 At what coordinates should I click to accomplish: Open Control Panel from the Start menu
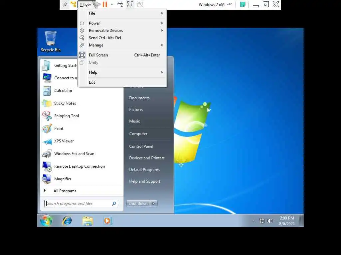141,146
